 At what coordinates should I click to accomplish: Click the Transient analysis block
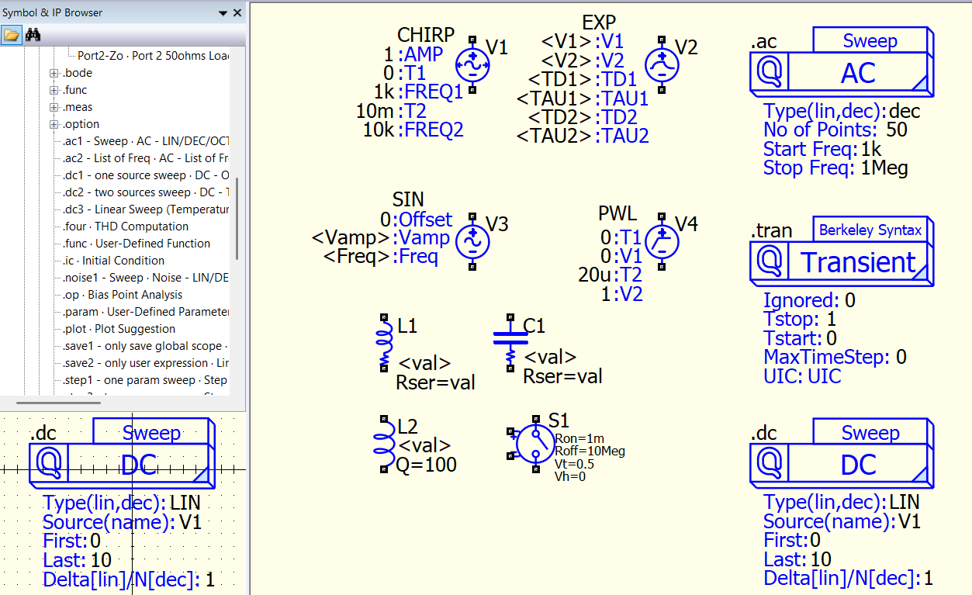(x=842, y=261)
